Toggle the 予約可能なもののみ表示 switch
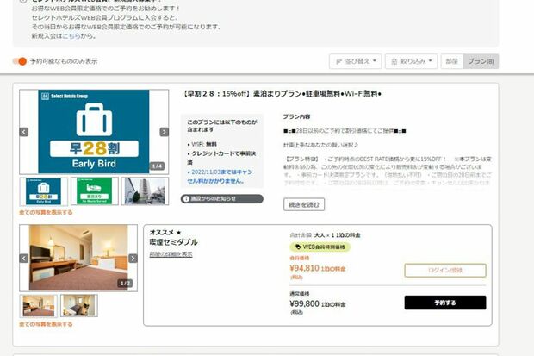The width and height of the screenshot is (534, 356). point(20,61)
